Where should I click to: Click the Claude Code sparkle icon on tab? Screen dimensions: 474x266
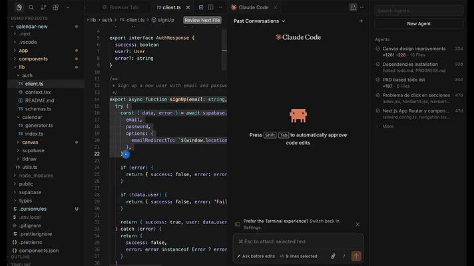coord(234,7)
